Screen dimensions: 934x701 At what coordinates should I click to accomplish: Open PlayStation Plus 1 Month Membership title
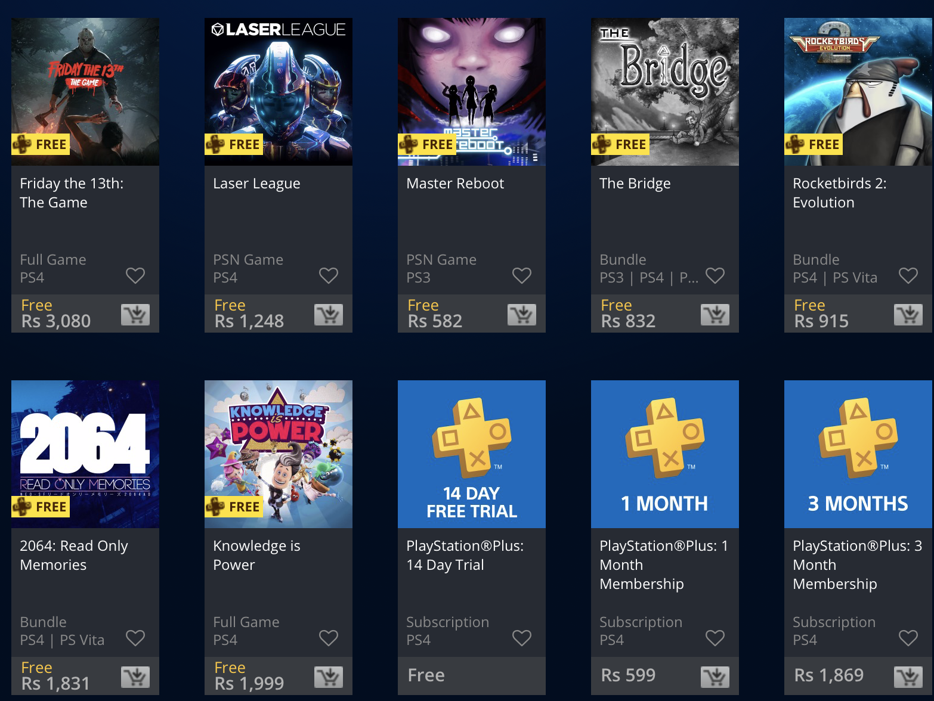(664, 565)
